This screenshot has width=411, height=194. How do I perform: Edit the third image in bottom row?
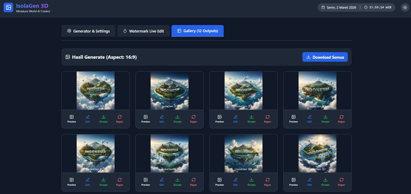pyautogui.click(x=236, y=182)
